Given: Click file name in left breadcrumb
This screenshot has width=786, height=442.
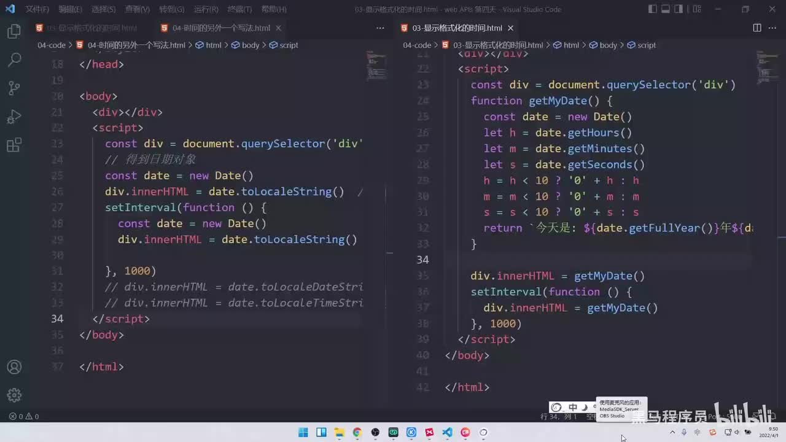Looking at the screenshot, I should [136, 45].
